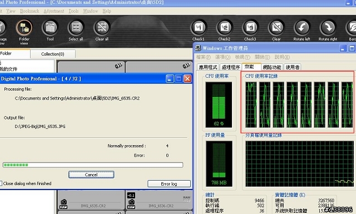Open Tools menu
Screen dimensions: 356x214
[73, 11]
